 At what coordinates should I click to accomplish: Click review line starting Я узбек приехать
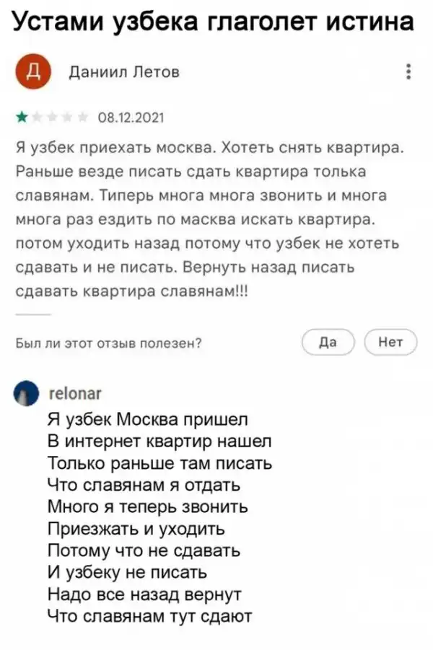209,149
